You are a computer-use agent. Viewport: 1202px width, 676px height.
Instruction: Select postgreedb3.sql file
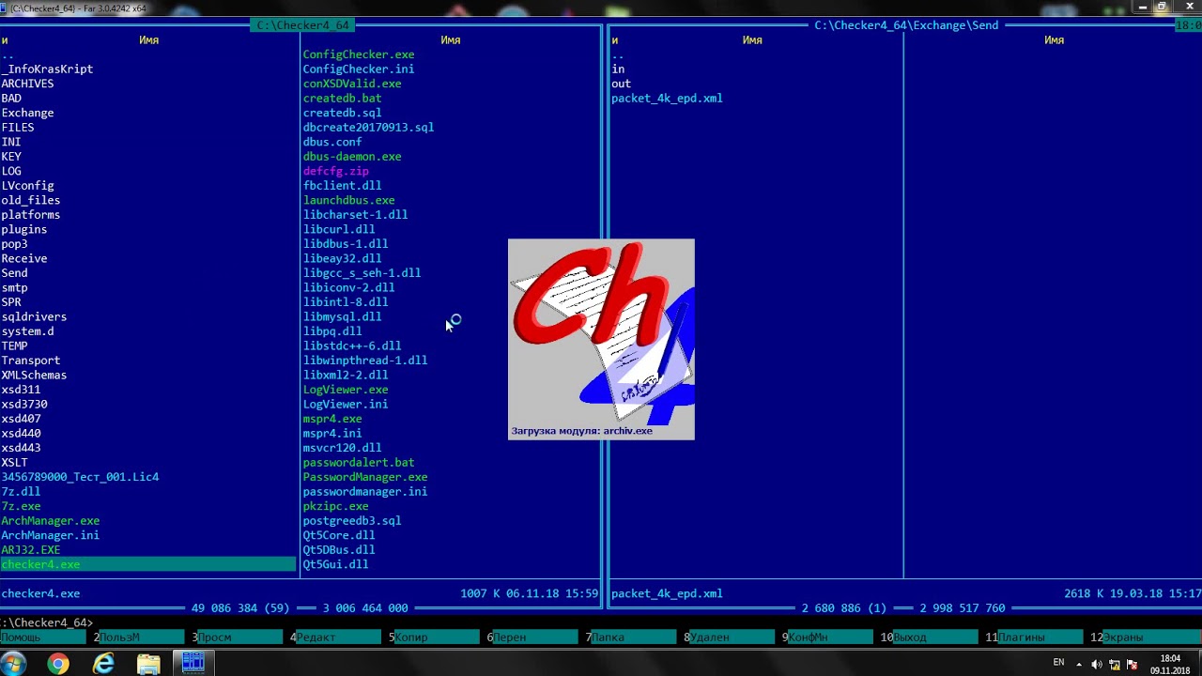tap(352, 520)
